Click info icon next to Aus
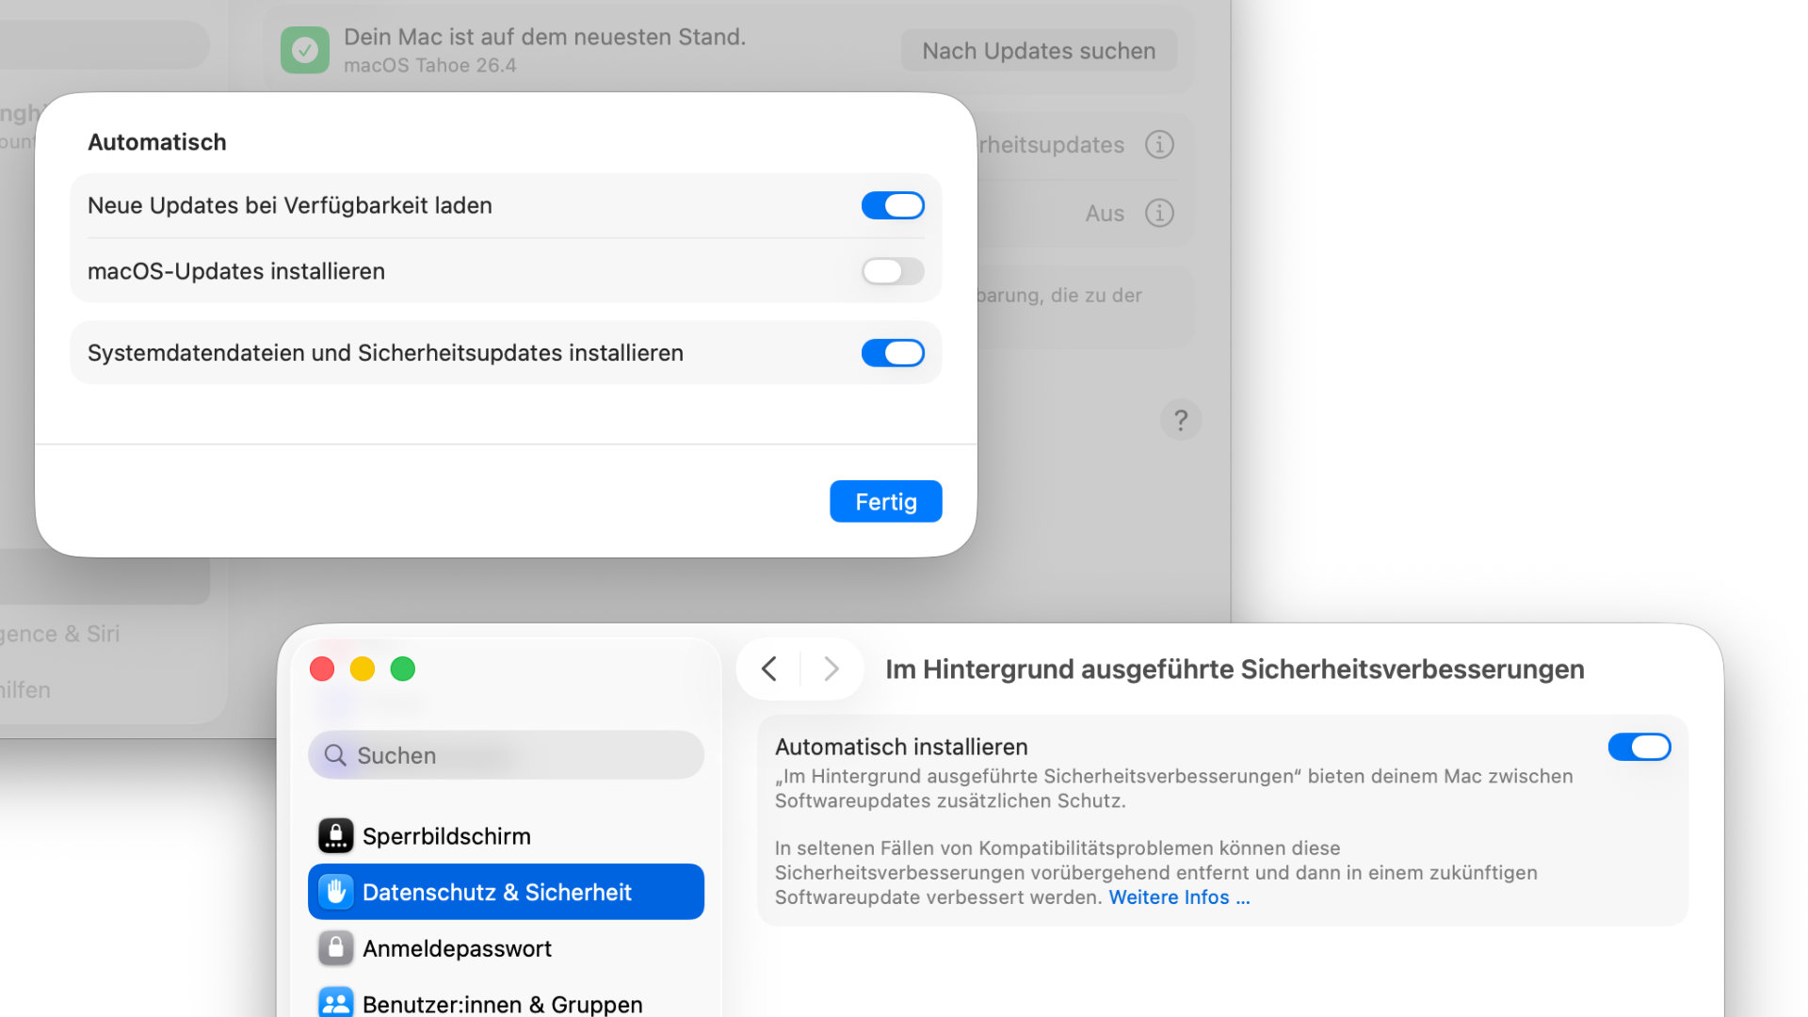This screenshot has height=1017, width=1808. tap(1159, 213)
